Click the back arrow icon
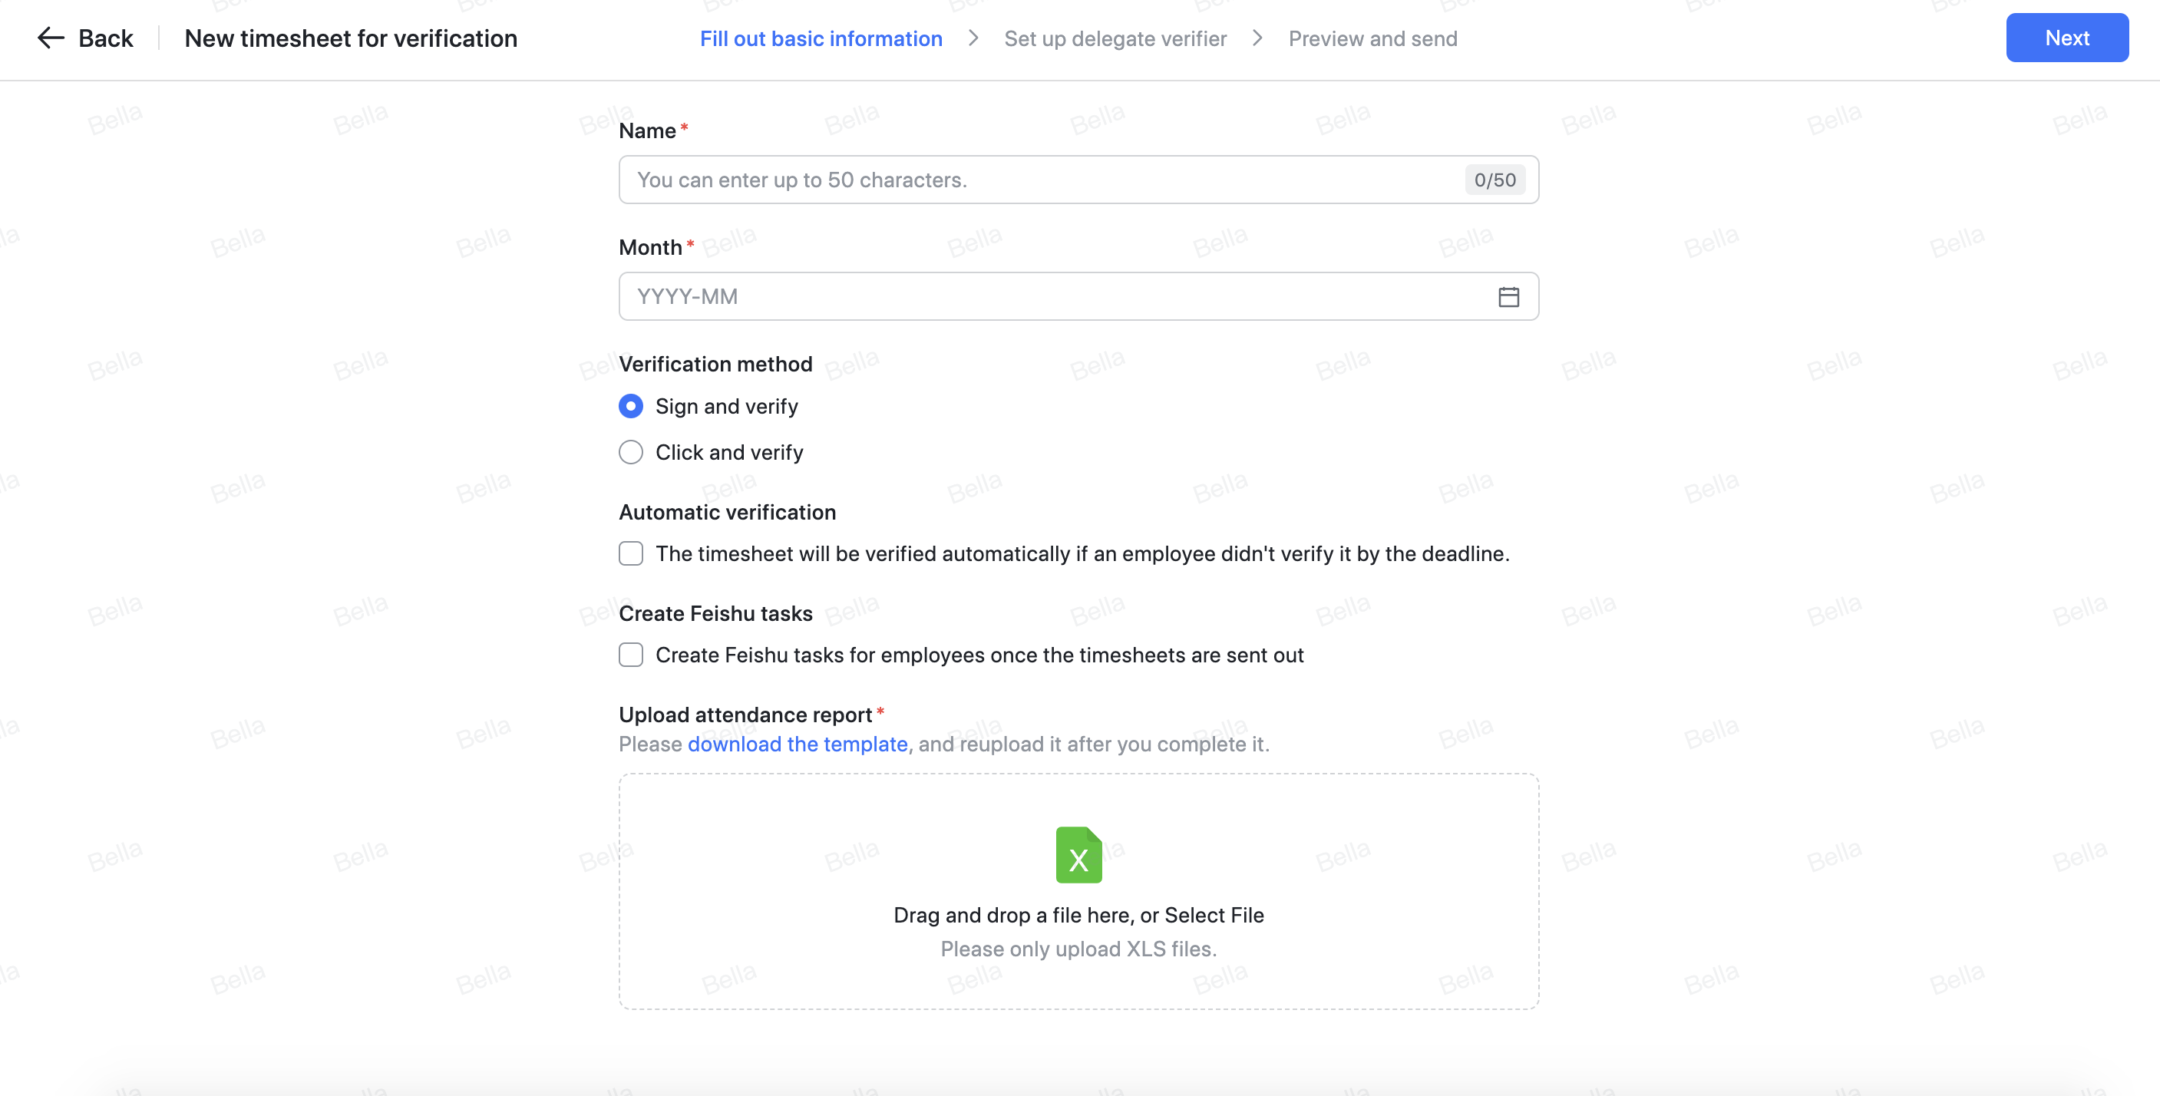The image size is (2160, 1096). (51, 38)
